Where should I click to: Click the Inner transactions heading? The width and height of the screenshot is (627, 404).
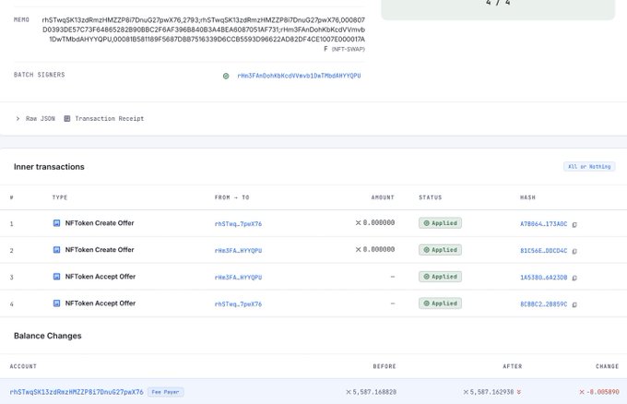coord(49,167)
